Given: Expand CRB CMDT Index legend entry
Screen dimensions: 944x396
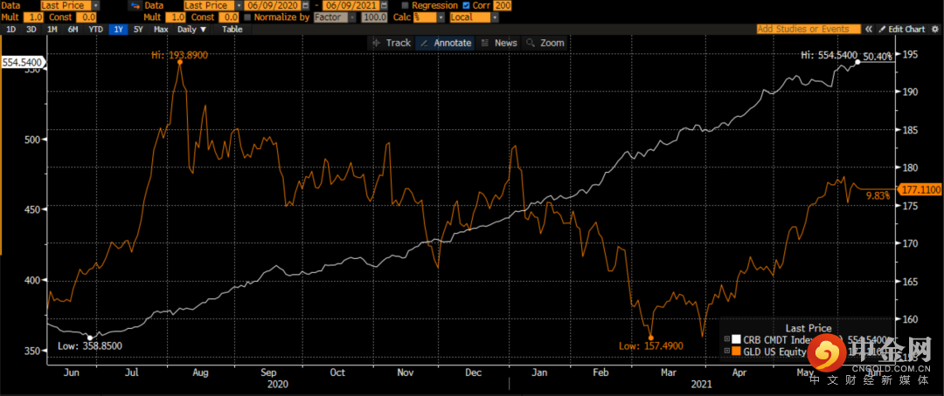Looking at the screenshot, I should tap(726, 339).
